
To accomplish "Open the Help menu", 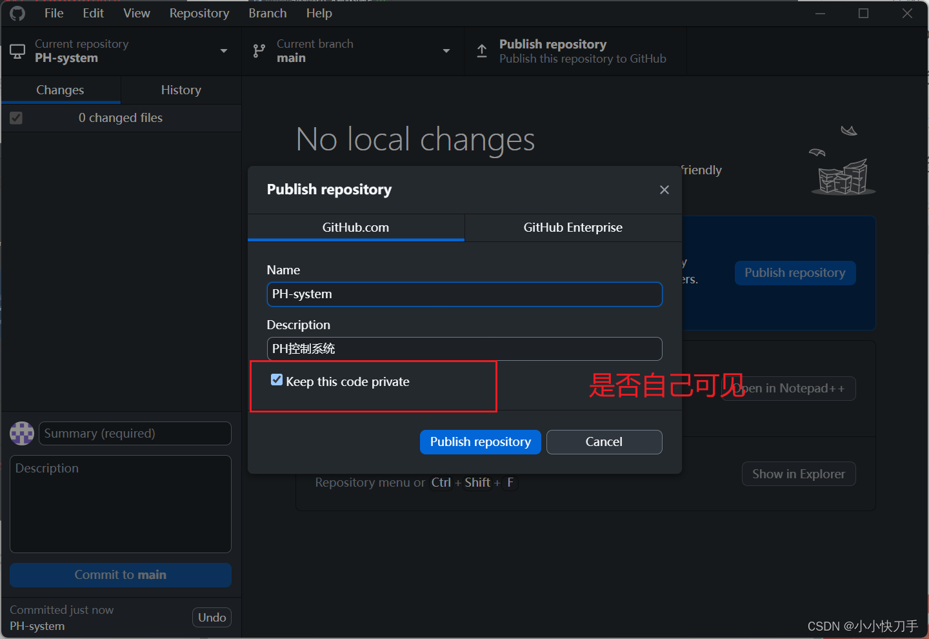I will [x=319, y=13].
